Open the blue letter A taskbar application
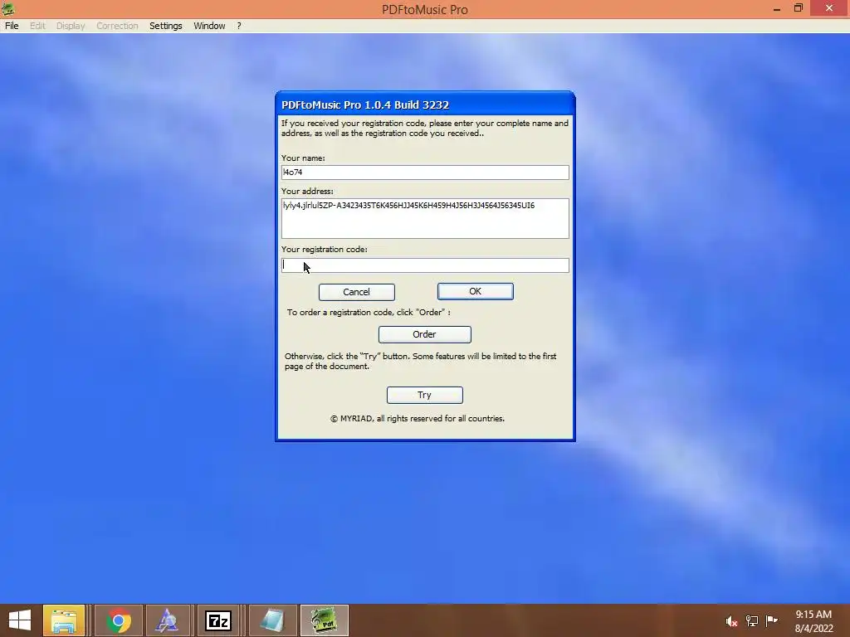The image size is (850, 637). point(167,620)
